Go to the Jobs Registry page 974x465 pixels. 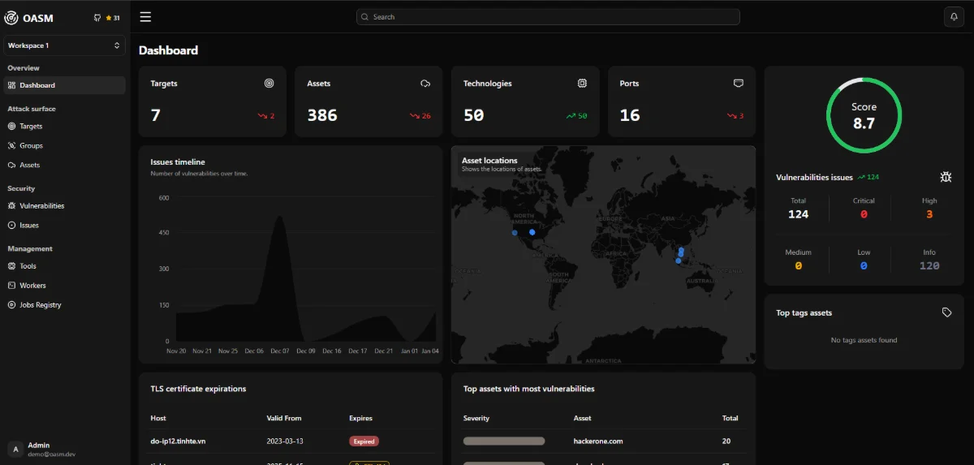tap(40, 305)
